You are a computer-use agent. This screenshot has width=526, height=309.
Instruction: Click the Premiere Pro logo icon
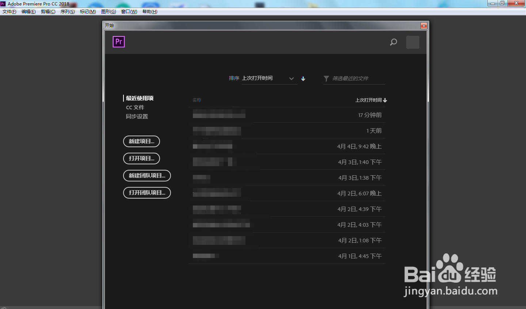point(119,42)
